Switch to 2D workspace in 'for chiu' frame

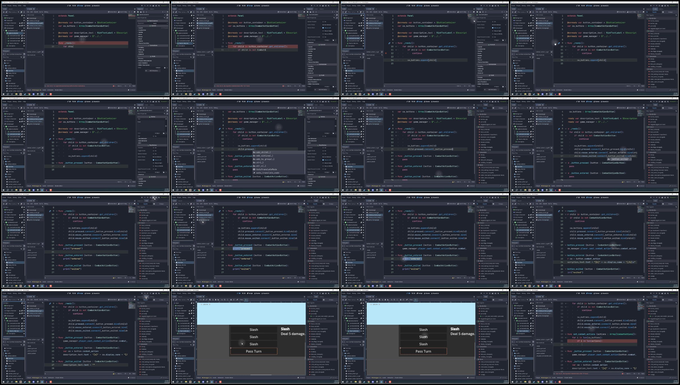click(69, 6)
